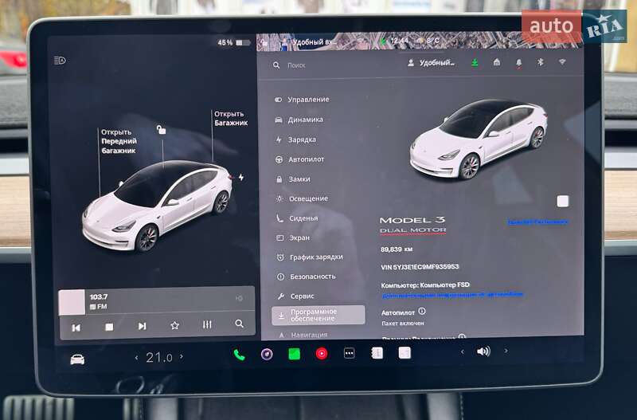Viewport: 637px width, 420px height.
Task: Tap the 12:44 clock in the top bar
Action: point(400,41)
